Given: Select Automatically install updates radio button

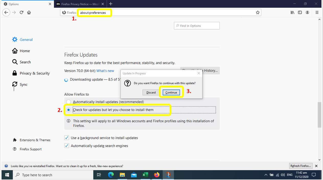Looking at the screenshot, I should 68,102.
